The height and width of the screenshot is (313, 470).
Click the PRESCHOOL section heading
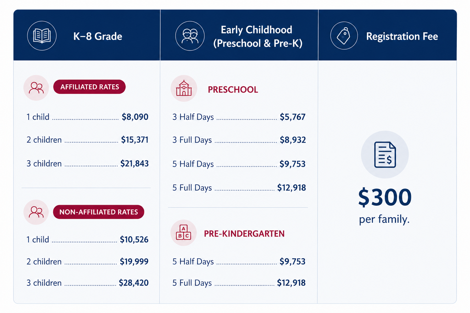tap(233, 90)
